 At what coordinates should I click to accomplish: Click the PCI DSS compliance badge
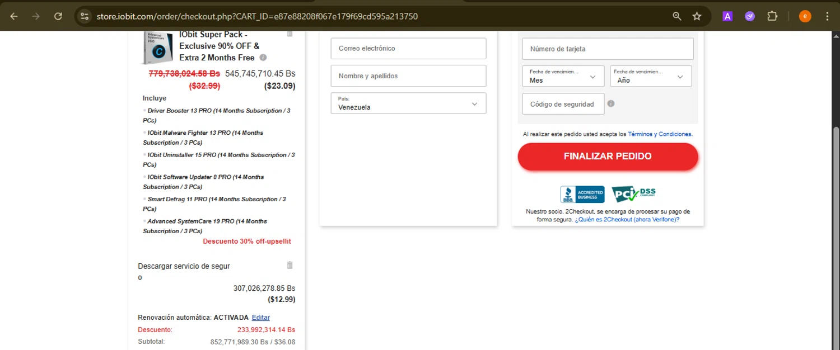tap(634, 194)
